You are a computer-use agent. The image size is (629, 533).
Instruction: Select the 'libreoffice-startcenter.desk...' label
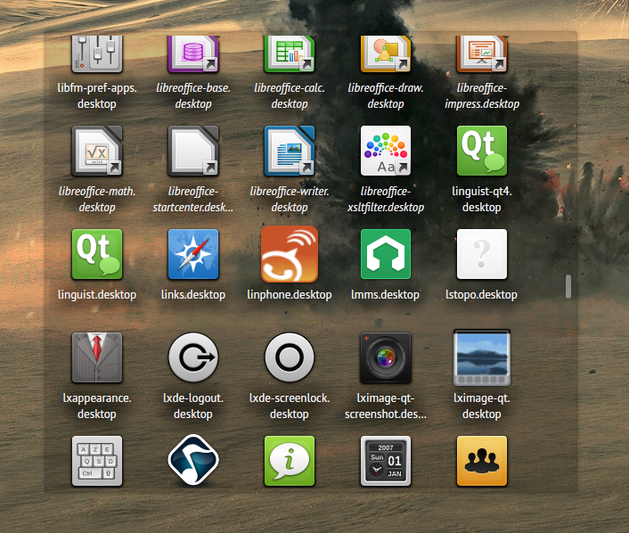(x=193, y=199)
